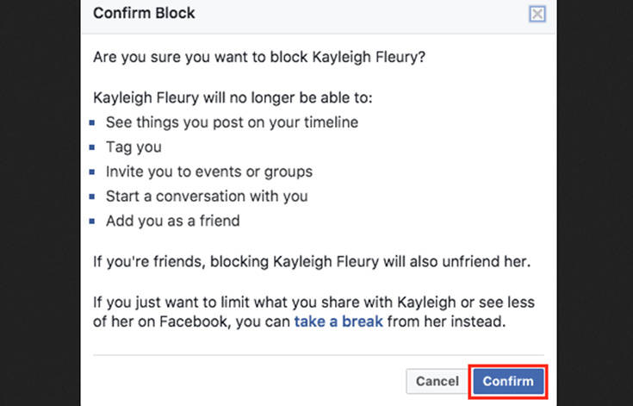Image resolution: width=633 pixels, height=406 pixels.
Task: Click the Cancel button
Action: (438, 381)
